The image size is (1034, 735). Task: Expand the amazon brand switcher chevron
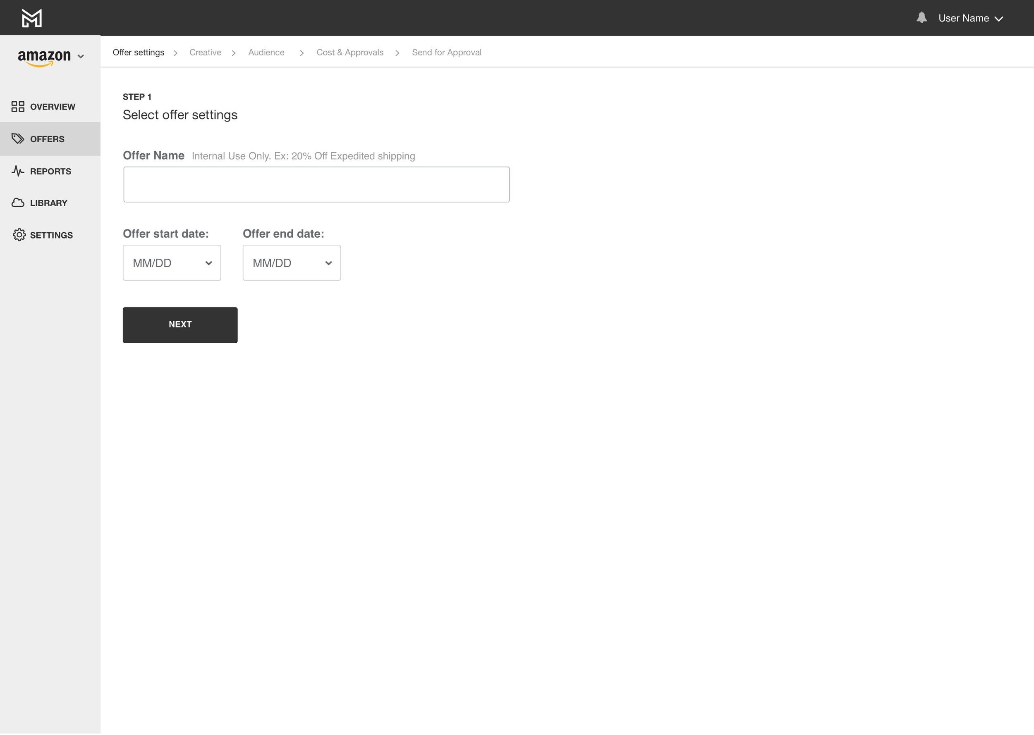point(81,57)
